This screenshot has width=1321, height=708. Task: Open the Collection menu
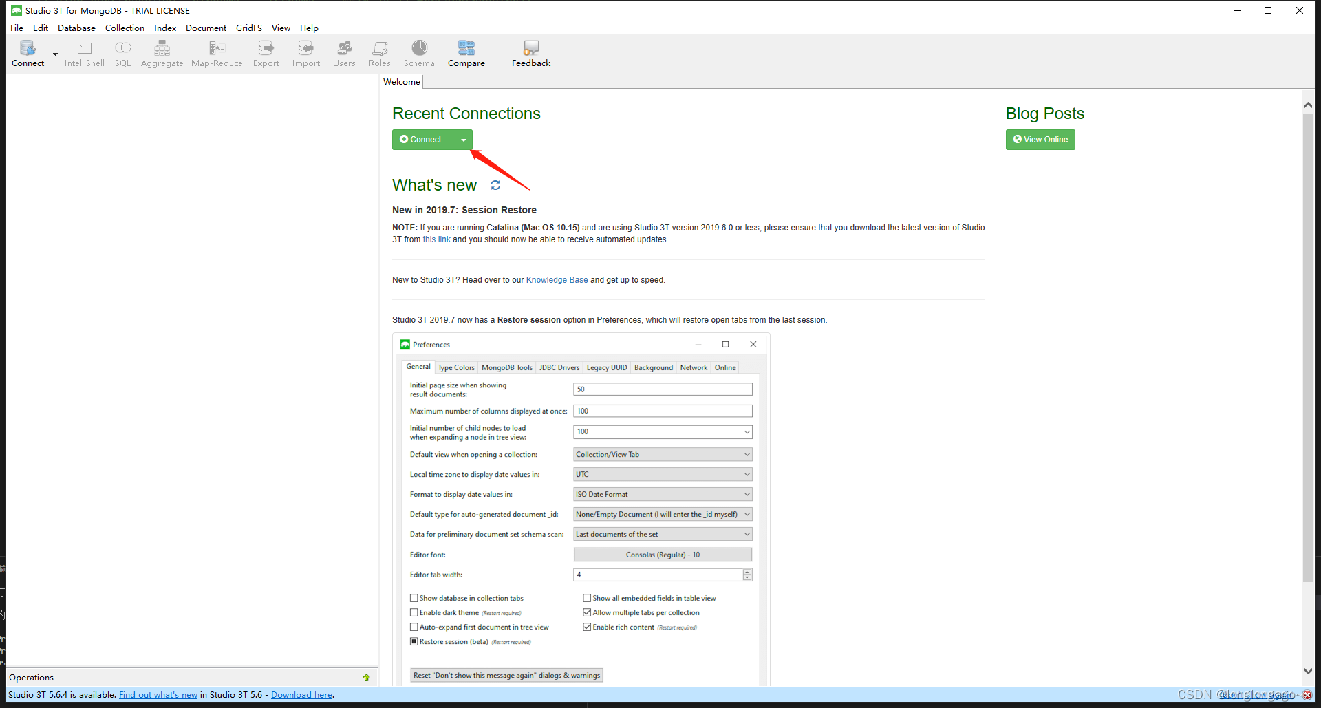click(x=125, y=28)
